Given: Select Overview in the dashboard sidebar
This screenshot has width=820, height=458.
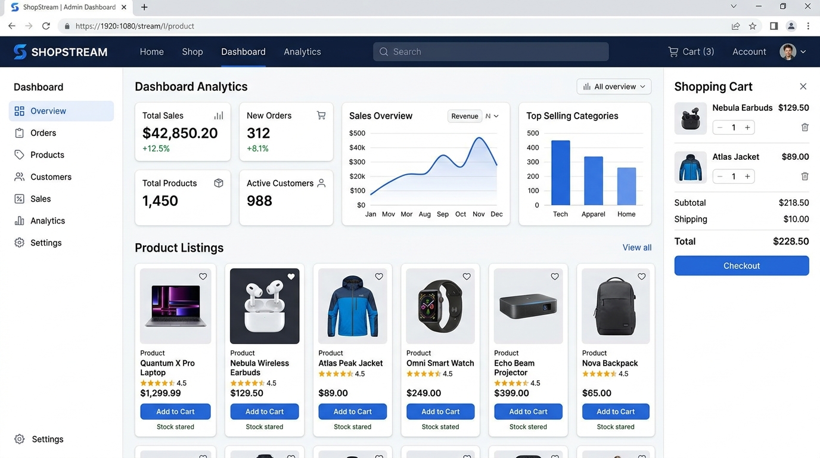Looking at the screenshot, I should tap(61, 111).
